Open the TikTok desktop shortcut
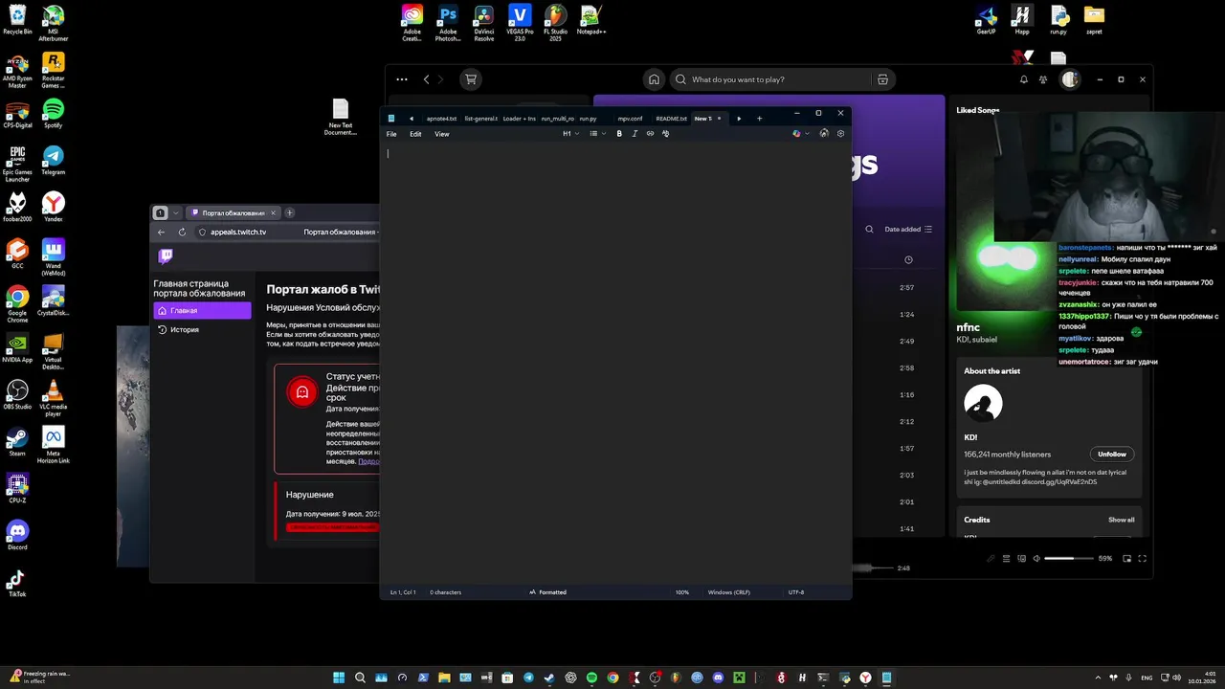Image resolution: width=1225 pixels, height=689 pixels. 17,584
